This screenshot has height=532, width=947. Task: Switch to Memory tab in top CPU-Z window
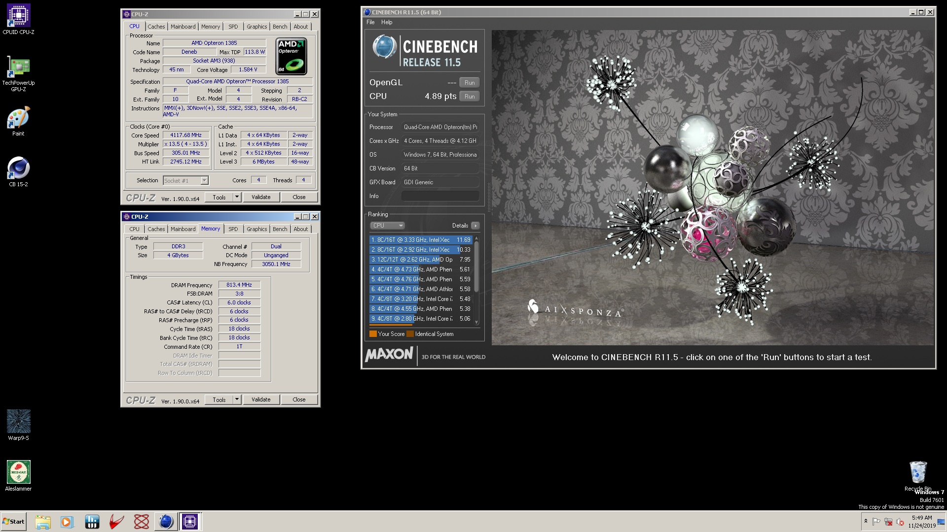[x=211, y=27]
